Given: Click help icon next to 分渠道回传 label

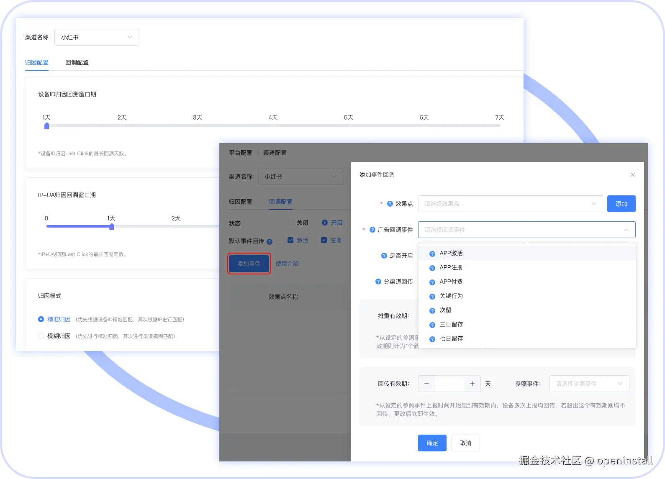Looking at the screenshot, I should pos(378,282).
